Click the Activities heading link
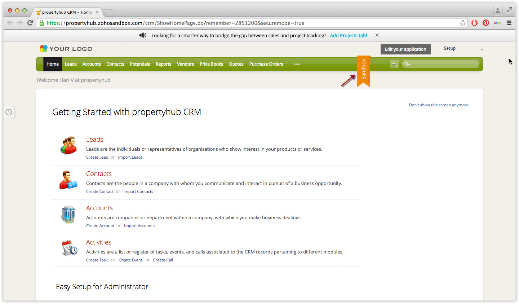The image size is (519, 304). pos(99,242)
